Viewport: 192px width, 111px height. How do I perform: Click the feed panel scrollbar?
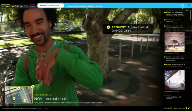190,15
